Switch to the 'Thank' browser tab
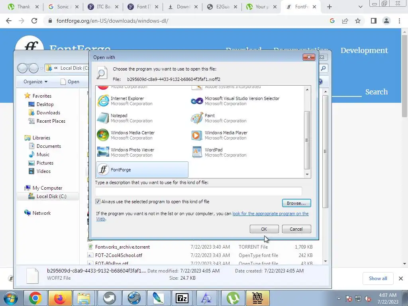This screenshot has height=306, width=408. 24,7
